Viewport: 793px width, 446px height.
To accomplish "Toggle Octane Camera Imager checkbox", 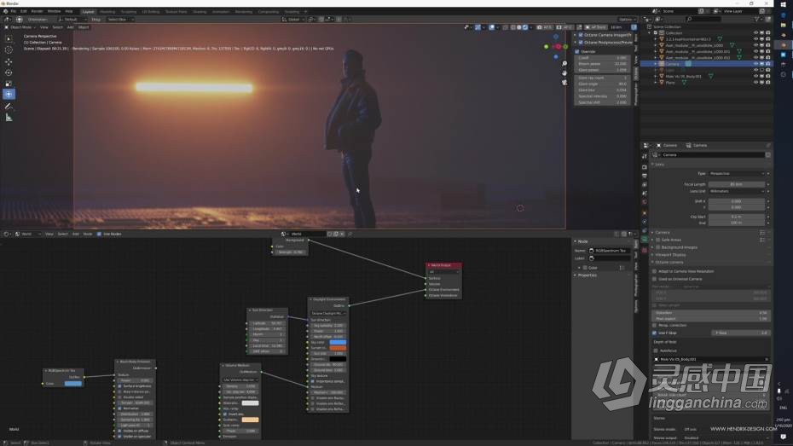I will tap(581, 35).
